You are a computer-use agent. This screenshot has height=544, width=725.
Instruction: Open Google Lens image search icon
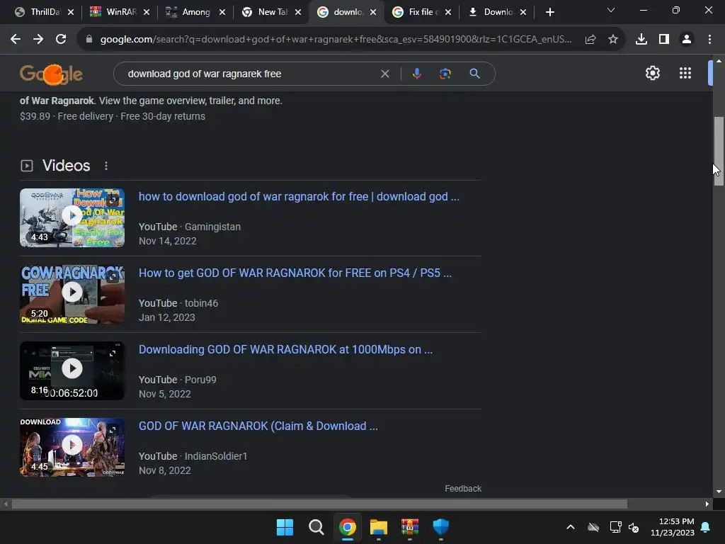pyautogui.click(x=445, y=74)
